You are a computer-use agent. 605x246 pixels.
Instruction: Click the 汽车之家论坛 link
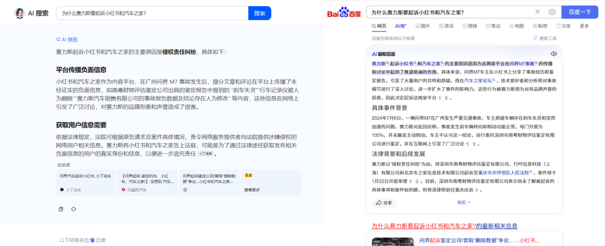[480, 81]
